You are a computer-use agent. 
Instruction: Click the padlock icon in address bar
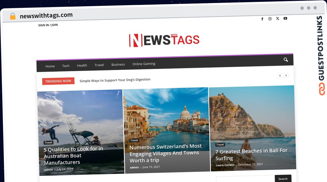point(13,16)
